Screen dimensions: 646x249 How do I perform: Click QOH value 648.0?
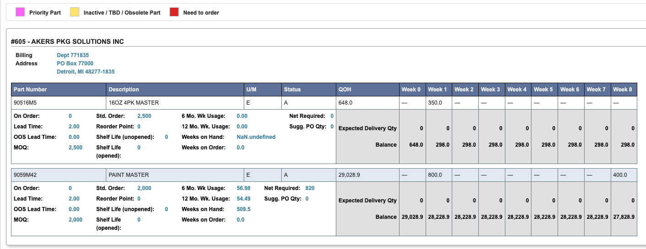(345, 103)
